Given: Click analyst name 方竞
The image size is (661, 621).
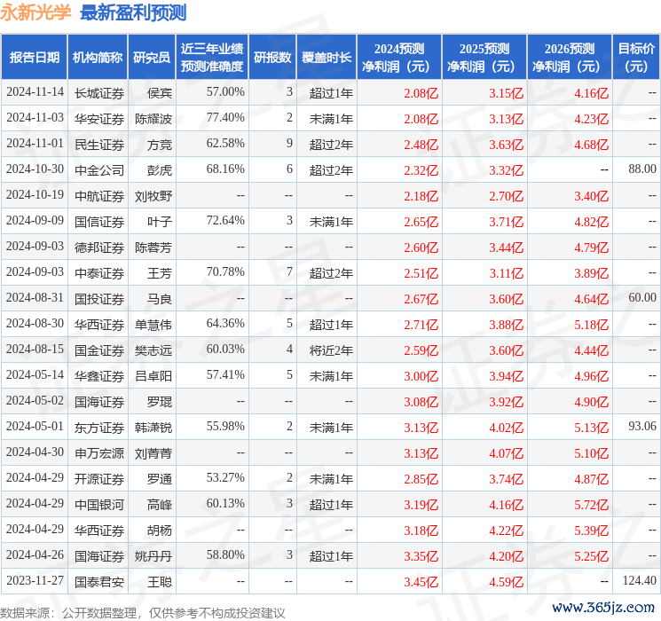Looking at the screenshot, I should (x=160, y=145).
